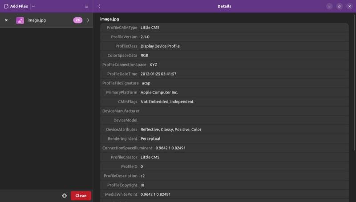
Task: Click the ProfileDateTime value 2012:01:25 03:41:57
Action: click(x=158, y=74)
